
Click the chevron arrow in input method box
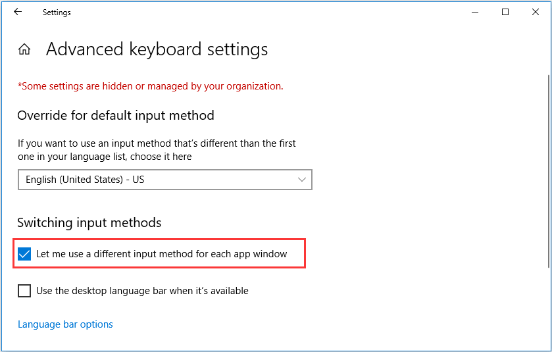(x=302, y=180)
